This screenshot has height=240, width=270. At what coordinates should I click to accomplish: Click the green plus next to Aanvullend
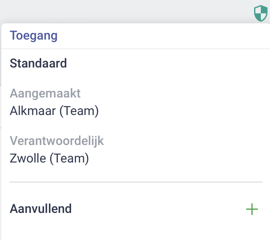(x=252, y=209)
